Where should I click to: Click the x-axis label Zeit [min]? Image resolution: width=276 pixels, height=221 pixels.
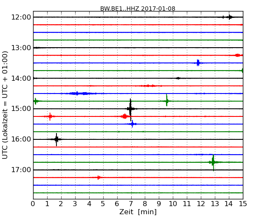click(138, 212)
